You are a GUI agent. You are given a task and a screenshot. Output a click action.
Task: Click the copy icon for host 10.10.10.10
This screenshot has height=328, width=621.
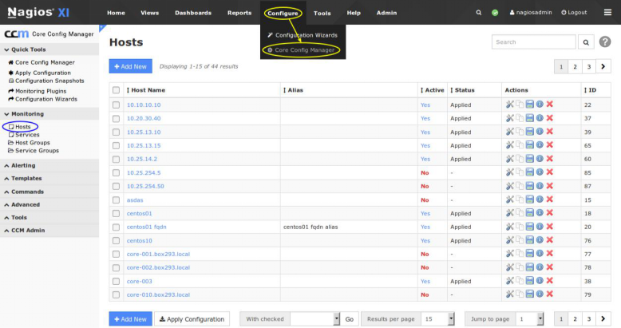520,105
